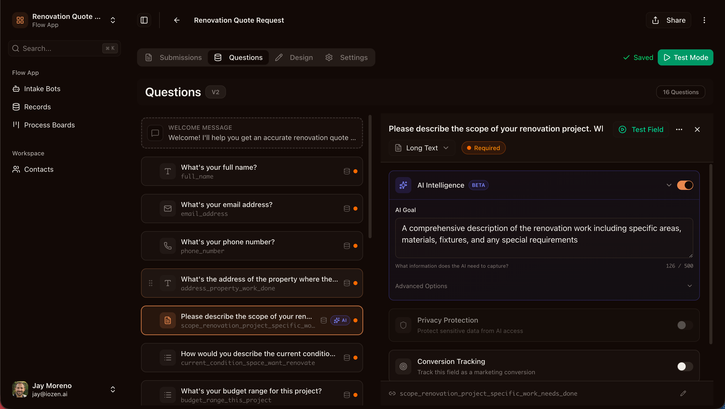Screen dimensions: 725x409
Task: Collapse the AI Intelligence panel
Action: pos(669,185)
